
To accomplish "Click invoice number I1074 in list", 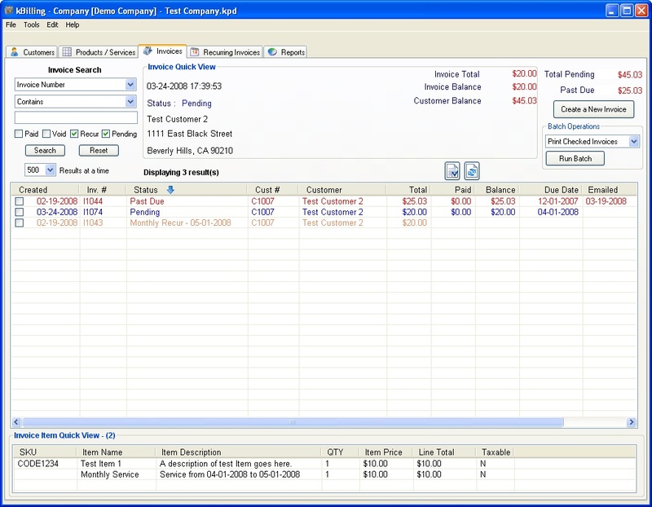I will click(93, 212).
